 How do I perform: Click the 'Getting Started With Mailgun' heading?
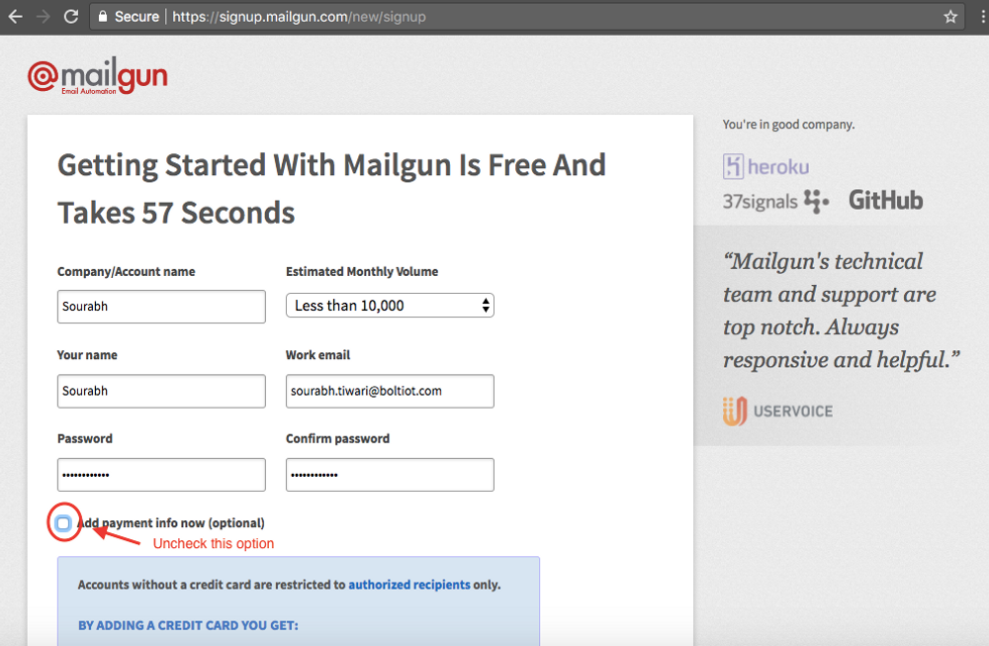pyautogui.click(x=331, y=189)
